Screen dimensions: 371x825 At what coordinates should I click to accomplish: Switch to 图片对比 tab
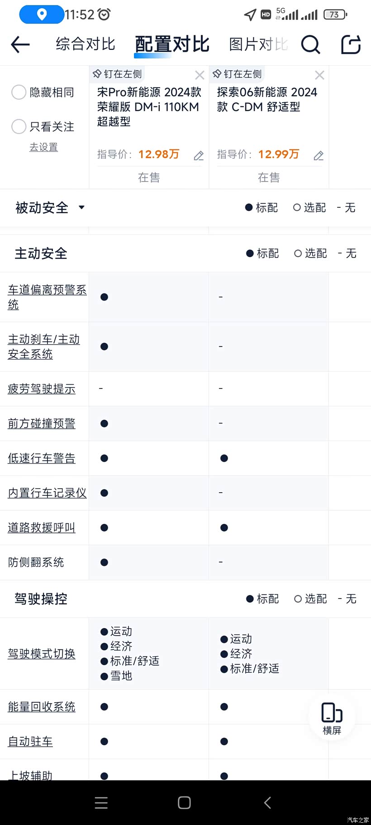click(x=258, y=44)
